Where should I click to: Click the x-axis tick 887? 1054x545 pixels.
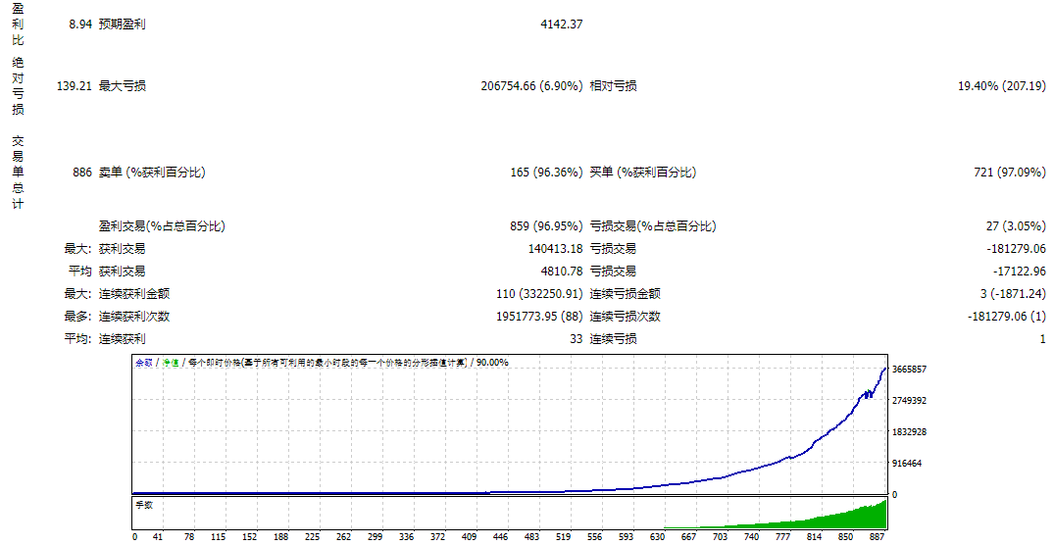[x=878, y=537]
